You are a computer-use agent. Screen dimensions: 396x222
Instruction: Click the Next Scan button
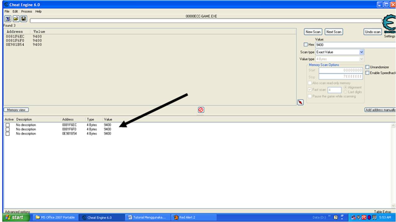[334, 32]
